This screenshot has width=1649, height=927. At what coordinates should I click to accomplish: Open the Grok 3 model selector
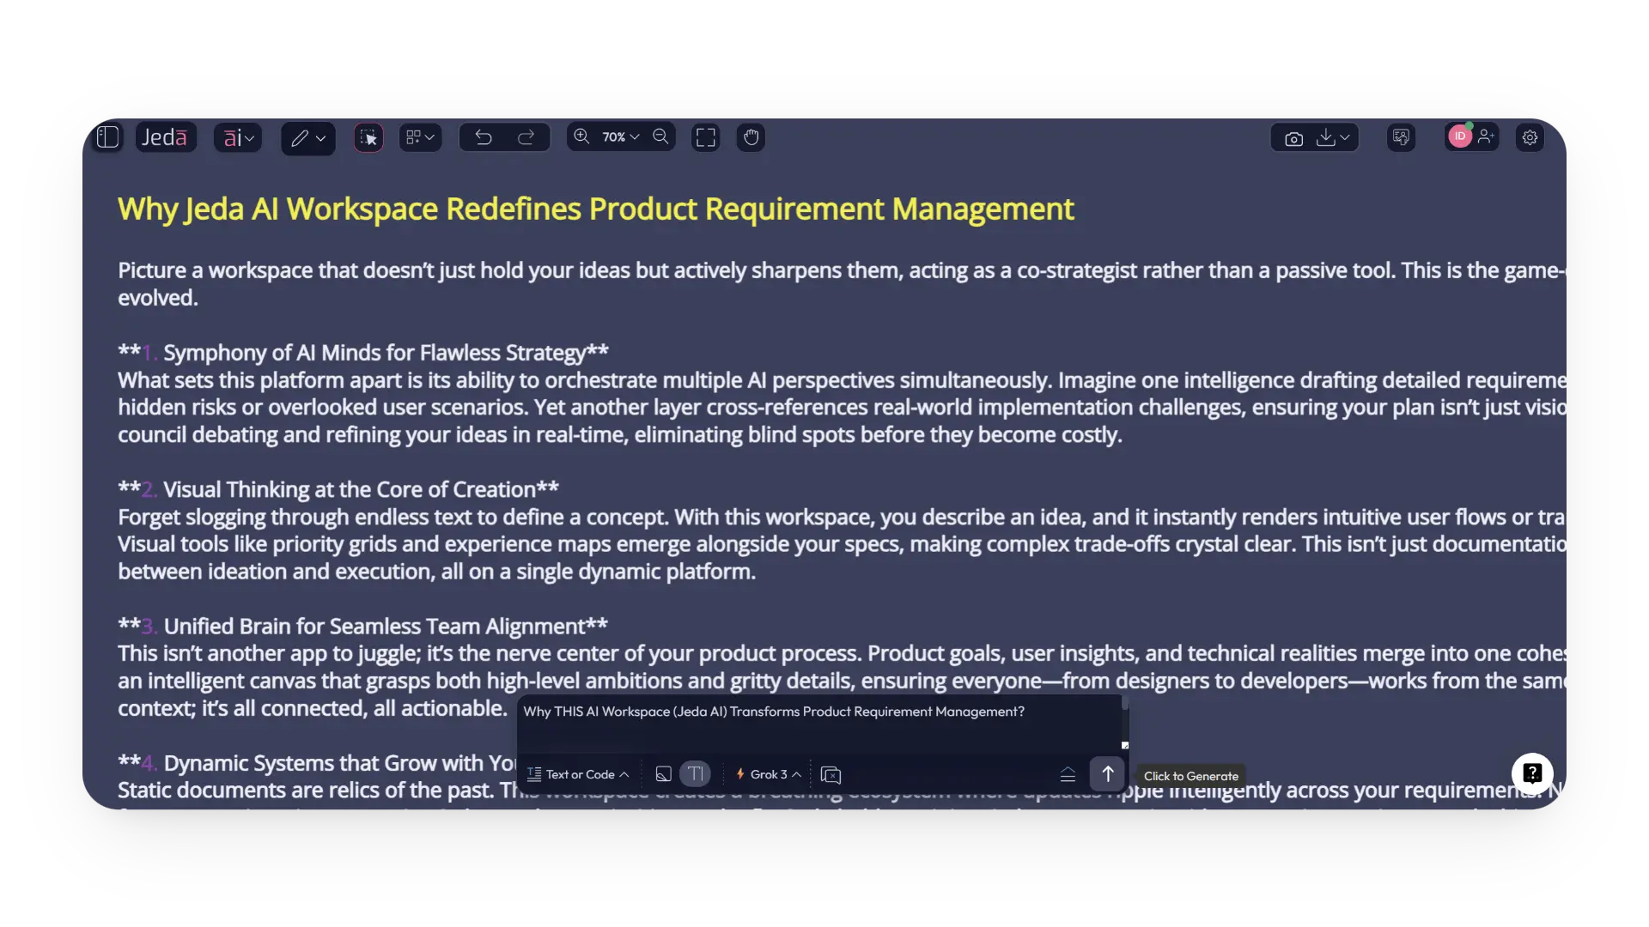[x=768, y=773]
